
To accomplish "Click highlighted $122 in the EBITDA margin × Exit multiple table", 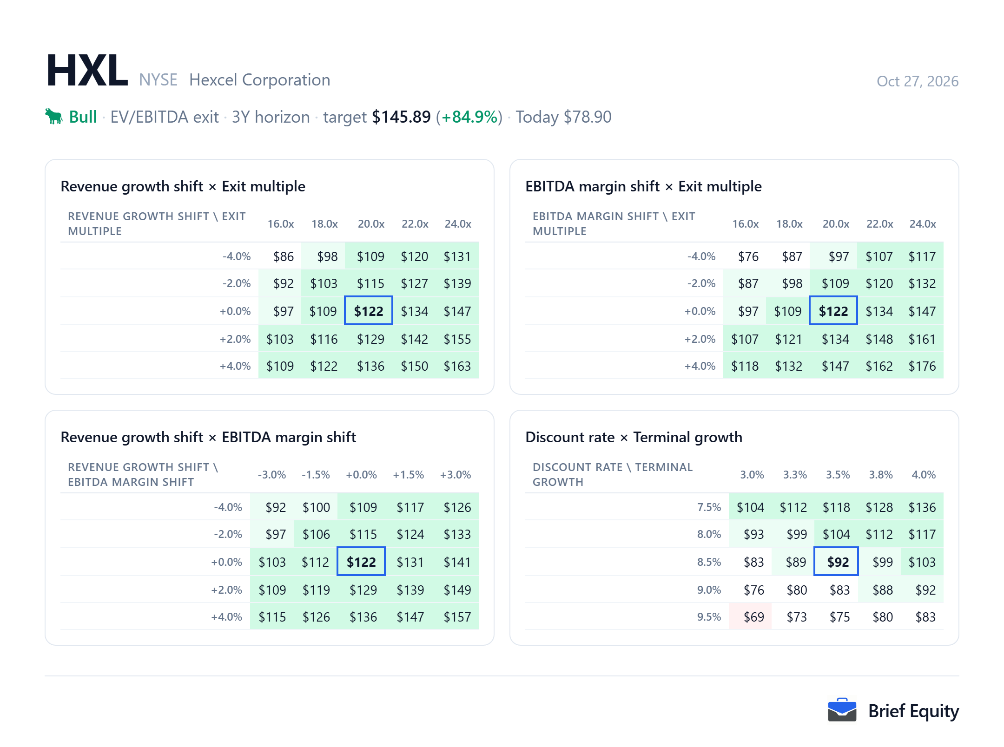I will 833,311.
